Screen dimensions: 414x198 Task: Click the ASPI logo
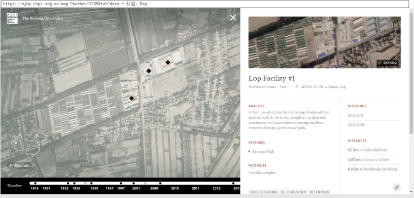(x=12, y=18)
